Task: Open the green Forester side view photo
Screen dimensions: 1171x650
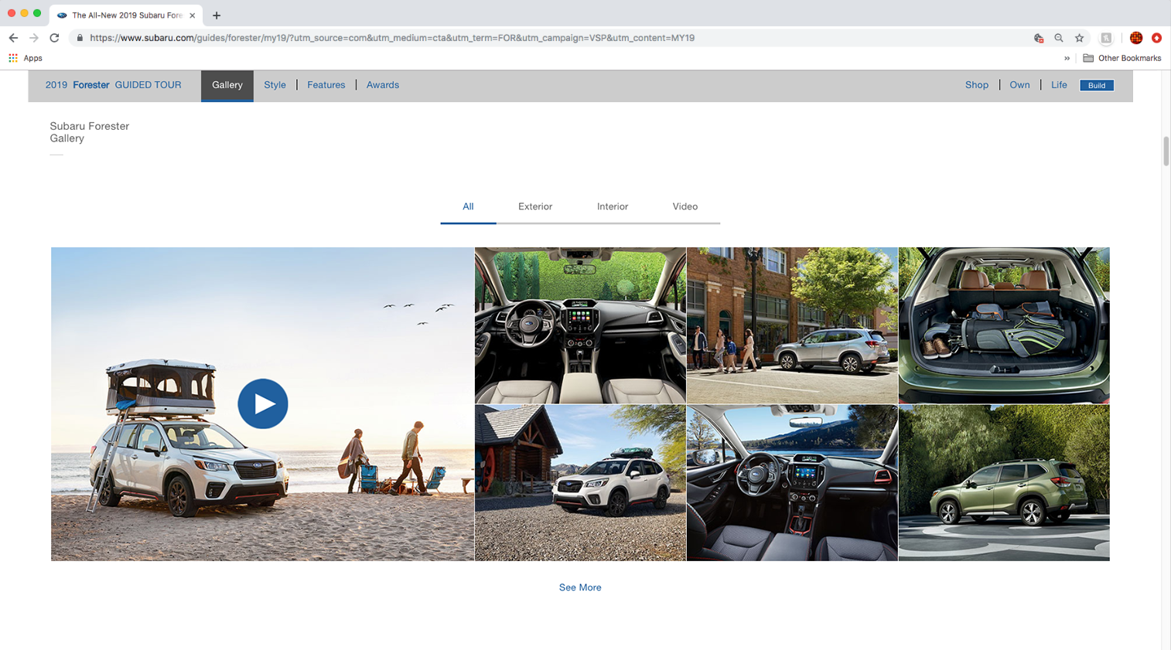Action: point(1004,483)
